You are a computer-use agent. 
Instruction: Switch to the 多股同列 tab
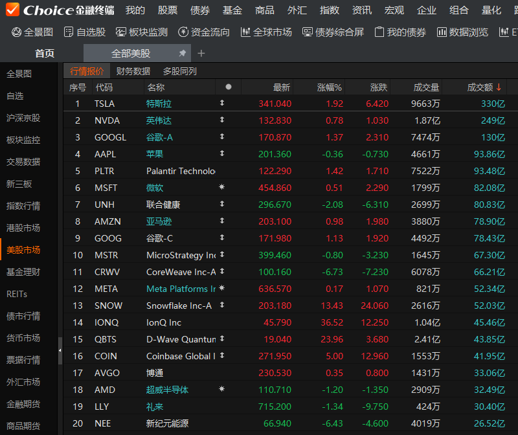pyautogui.click(x=180, y=71)
